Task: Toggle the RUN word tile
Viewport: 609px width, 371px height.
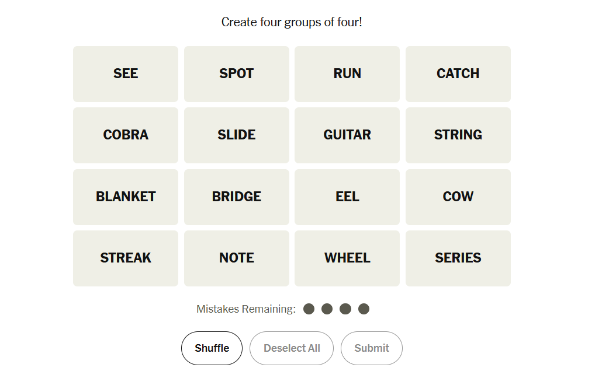Action: (x=347, y=74)
